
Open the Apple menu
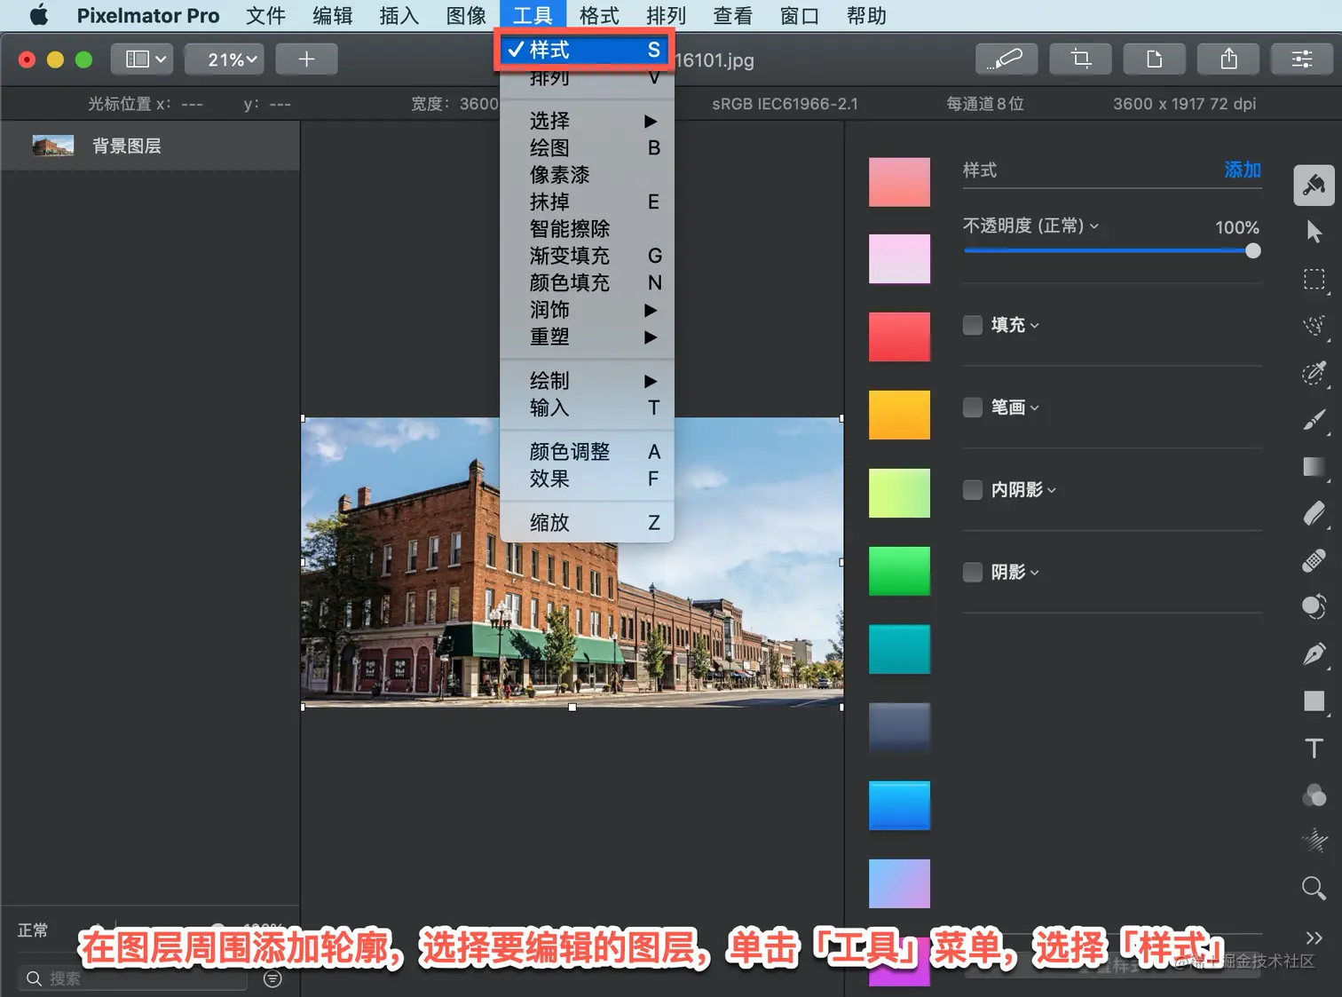39,15
